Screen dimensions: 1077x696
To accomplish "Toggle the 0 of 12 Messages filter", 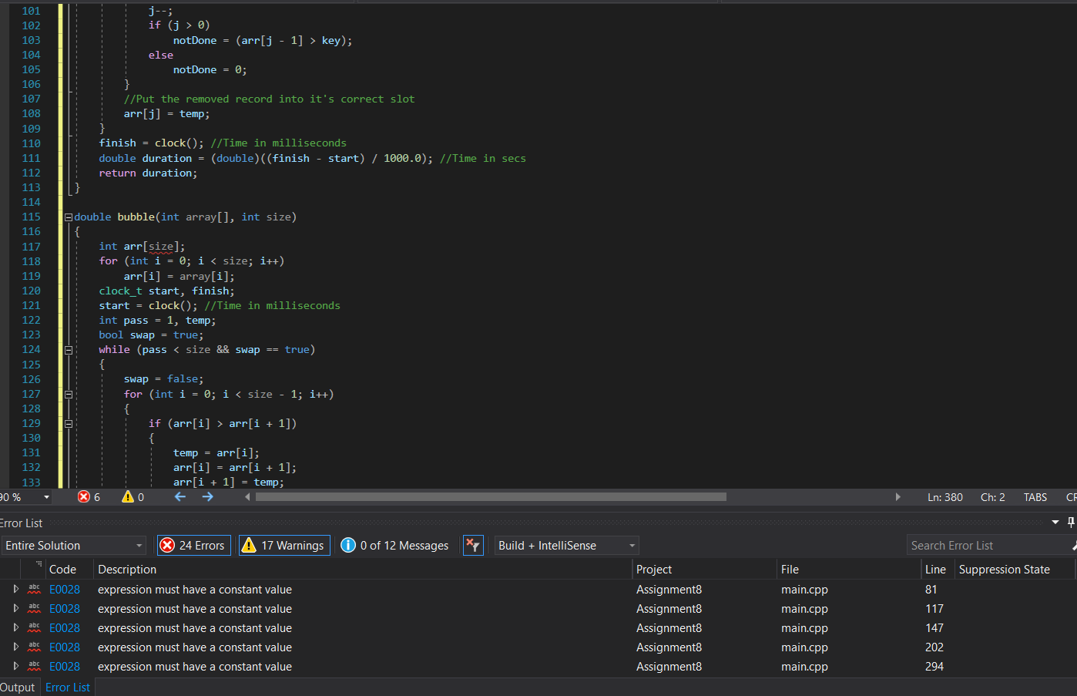I will point(394,546).
